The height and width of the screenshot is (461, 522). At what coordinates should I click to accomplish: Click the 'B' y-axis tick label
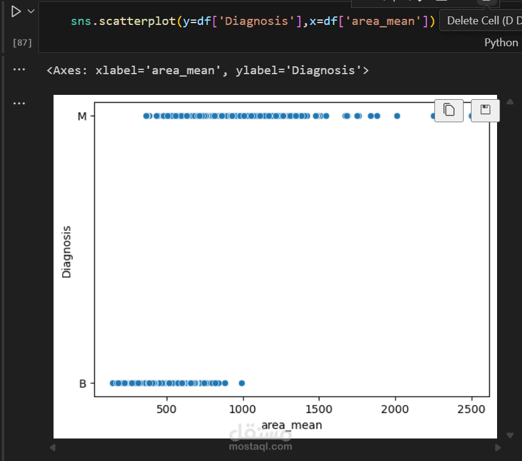83,384
